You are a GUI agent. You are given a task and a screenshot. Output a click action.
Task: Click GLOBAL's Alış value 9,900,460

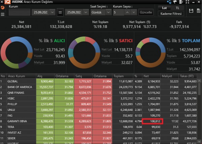(47, 81)
